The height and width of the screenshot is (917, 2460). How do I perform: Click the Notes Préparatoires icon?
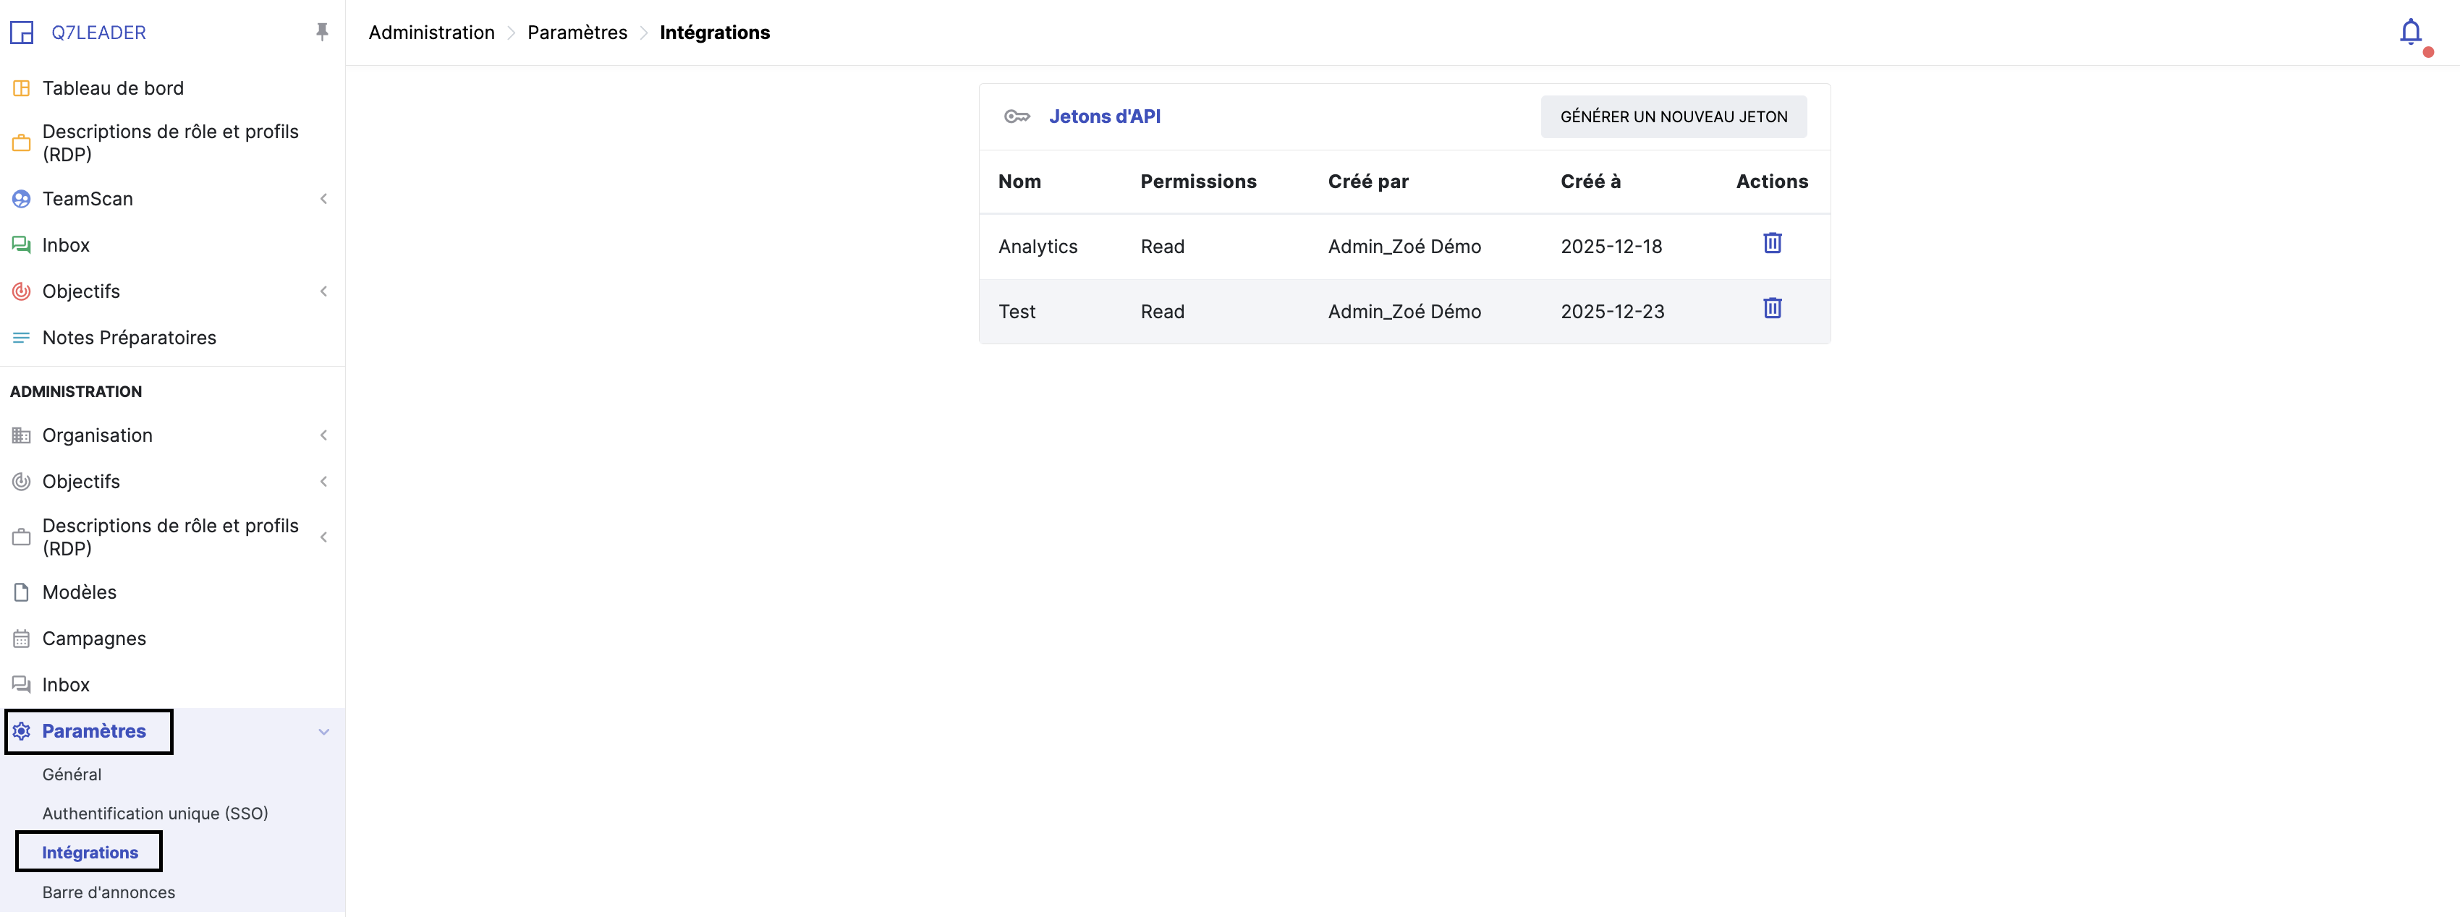tap(21, 338)
